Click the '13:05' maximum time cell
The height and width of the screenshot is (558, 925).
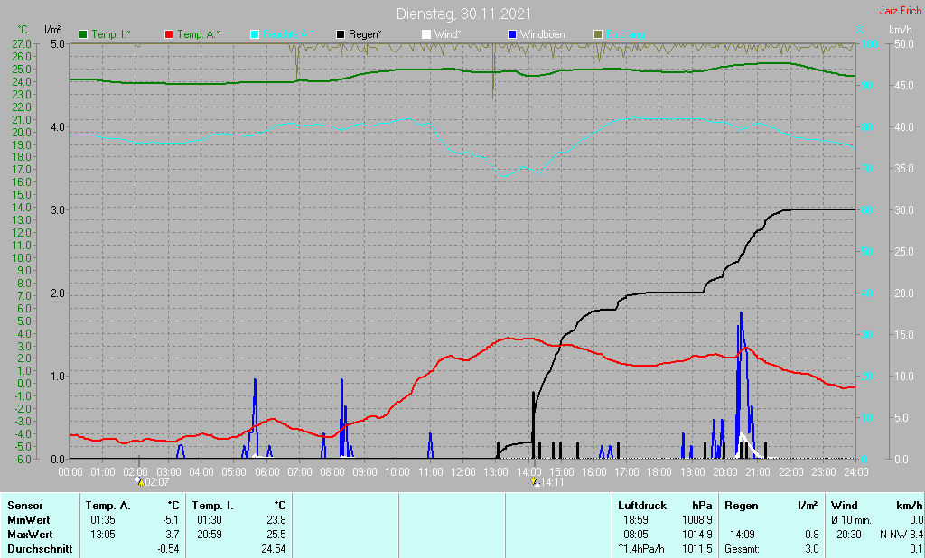tap(103, 535)
